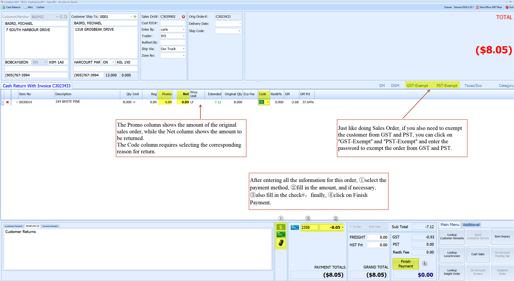Viewport: 514px width, 281px height.
Task: Click the Misc toolbar icon
Action: tap(26, 7)
